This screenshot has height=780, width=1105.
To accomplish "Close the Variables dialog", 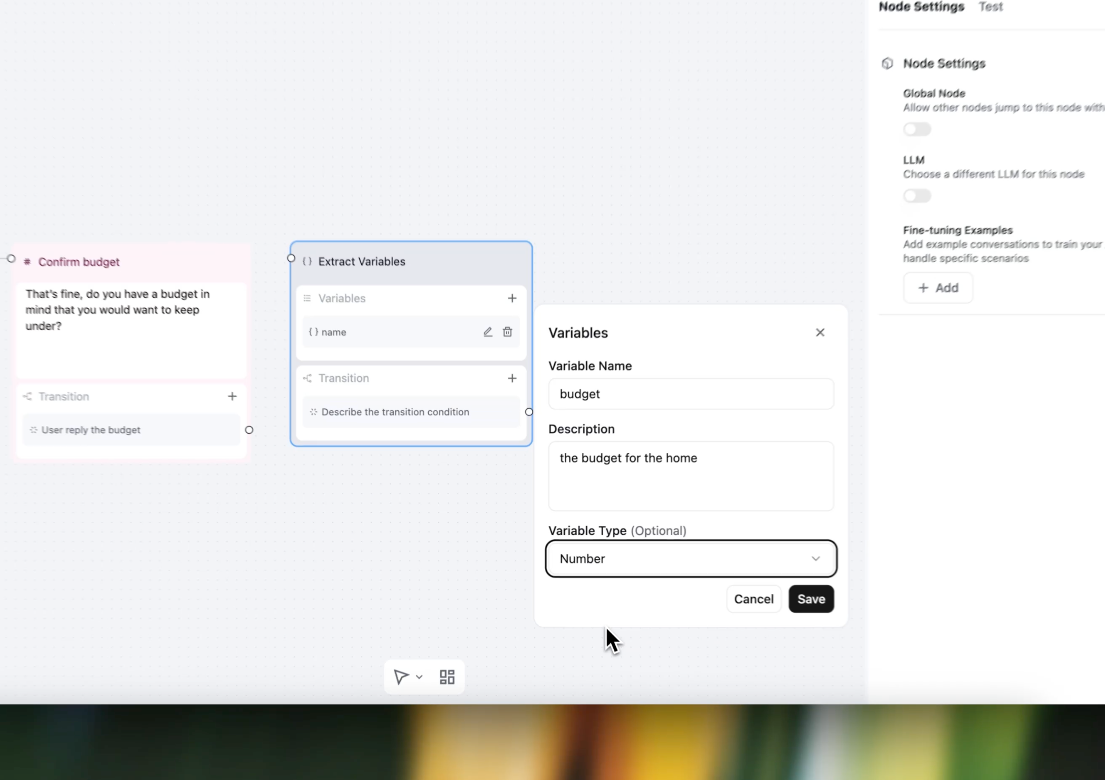I will (820, 333).
